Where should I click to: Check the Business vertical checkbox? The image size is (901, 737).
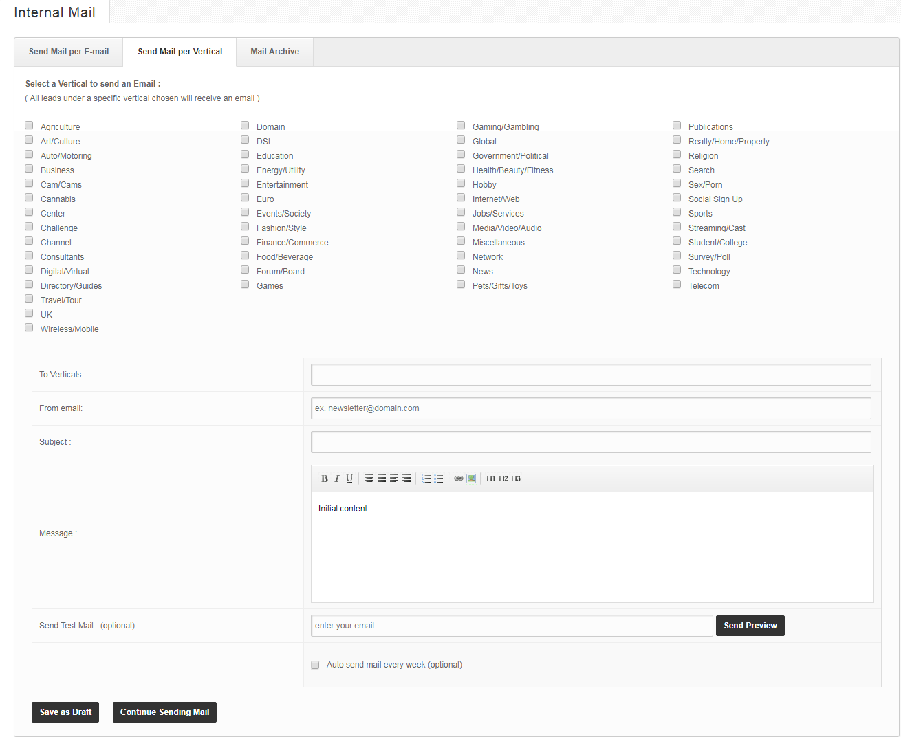29,168
